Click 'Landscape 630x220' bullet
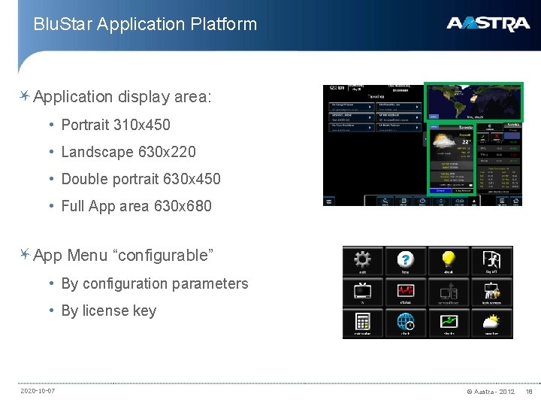The width and height of the screenshot is (541, 406). point(128,152)
